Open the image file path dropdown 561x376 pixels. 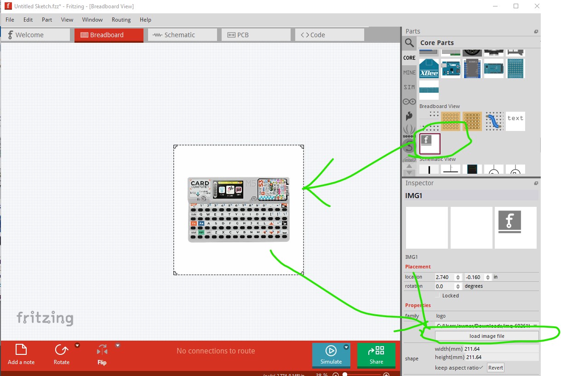tap(535, 326)
